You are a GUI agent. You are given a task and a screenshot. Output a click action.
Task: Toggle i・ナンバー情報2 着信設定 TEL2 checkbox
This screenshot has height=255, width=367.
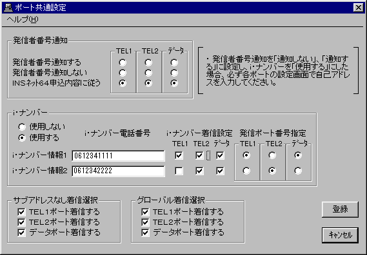(x=199, y=171)
